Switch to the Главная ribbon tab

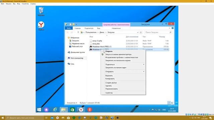tap(78, 28)
